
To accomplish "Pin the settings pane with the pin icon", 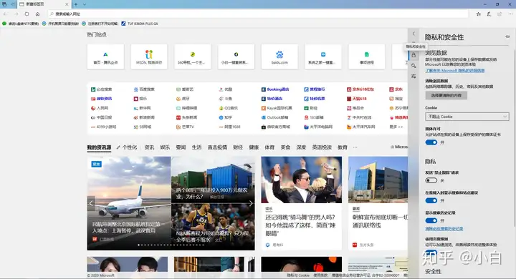I will point(507,36).
